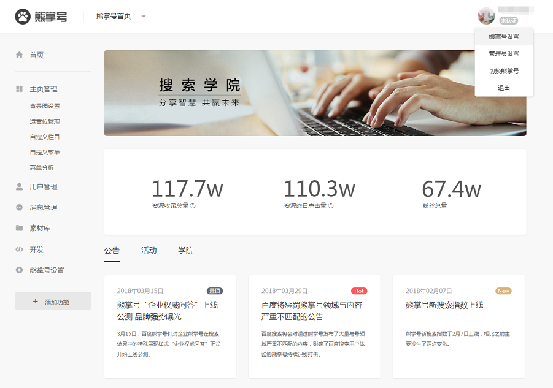553x388 pixels.
Task: Click the 置顶 badge on first announcement
Action: pyautogui.click(x=215, y=291)
